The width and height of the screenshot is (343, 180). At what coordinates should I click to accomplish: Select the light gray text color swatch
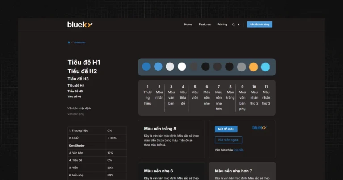pos(170,67)
